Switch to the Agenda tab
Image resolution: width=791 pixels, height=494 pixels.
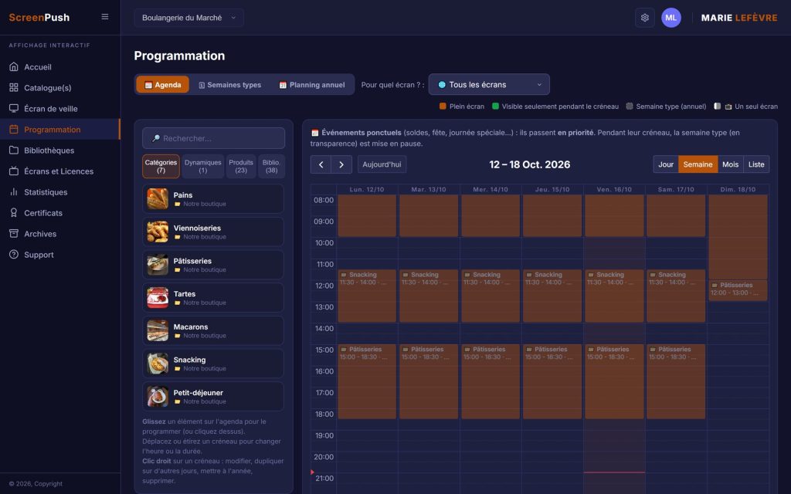tap(162, 85)
